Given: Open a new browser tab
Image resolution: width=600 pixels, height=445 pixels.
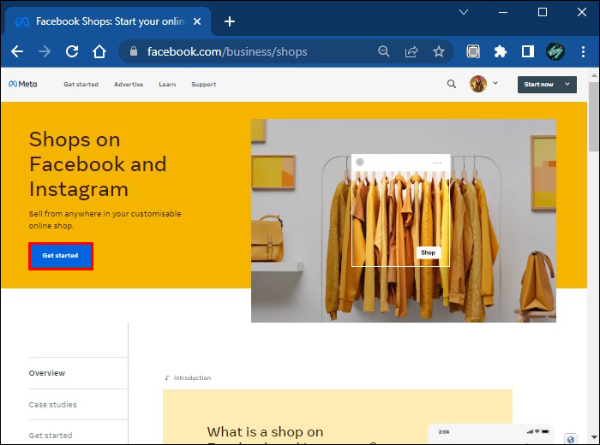Looking at the screenshot, I should (x=229, y=21).
